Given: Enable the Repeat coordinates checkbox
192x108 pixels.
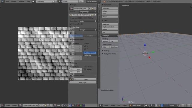Looking at the screenshot, I should pos(85,69).
